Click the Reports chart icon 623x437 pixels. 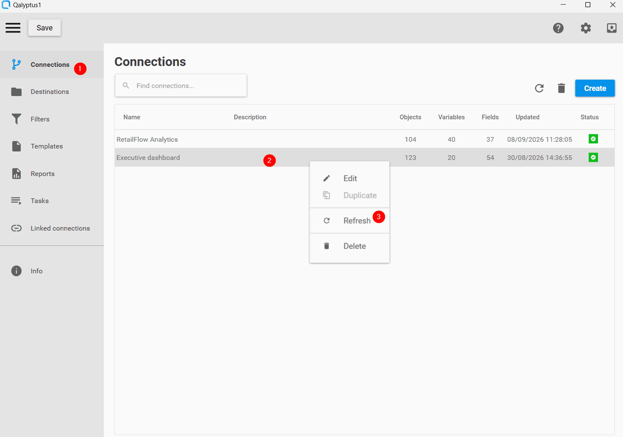coord(17,173)
